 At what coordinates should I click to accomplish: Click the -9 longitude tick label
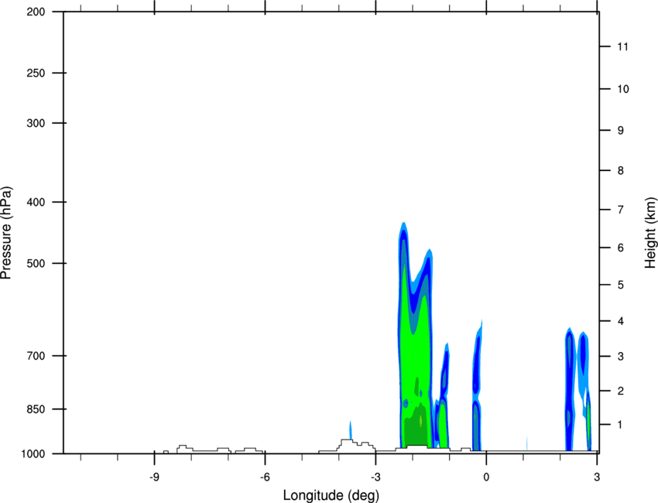154,477
